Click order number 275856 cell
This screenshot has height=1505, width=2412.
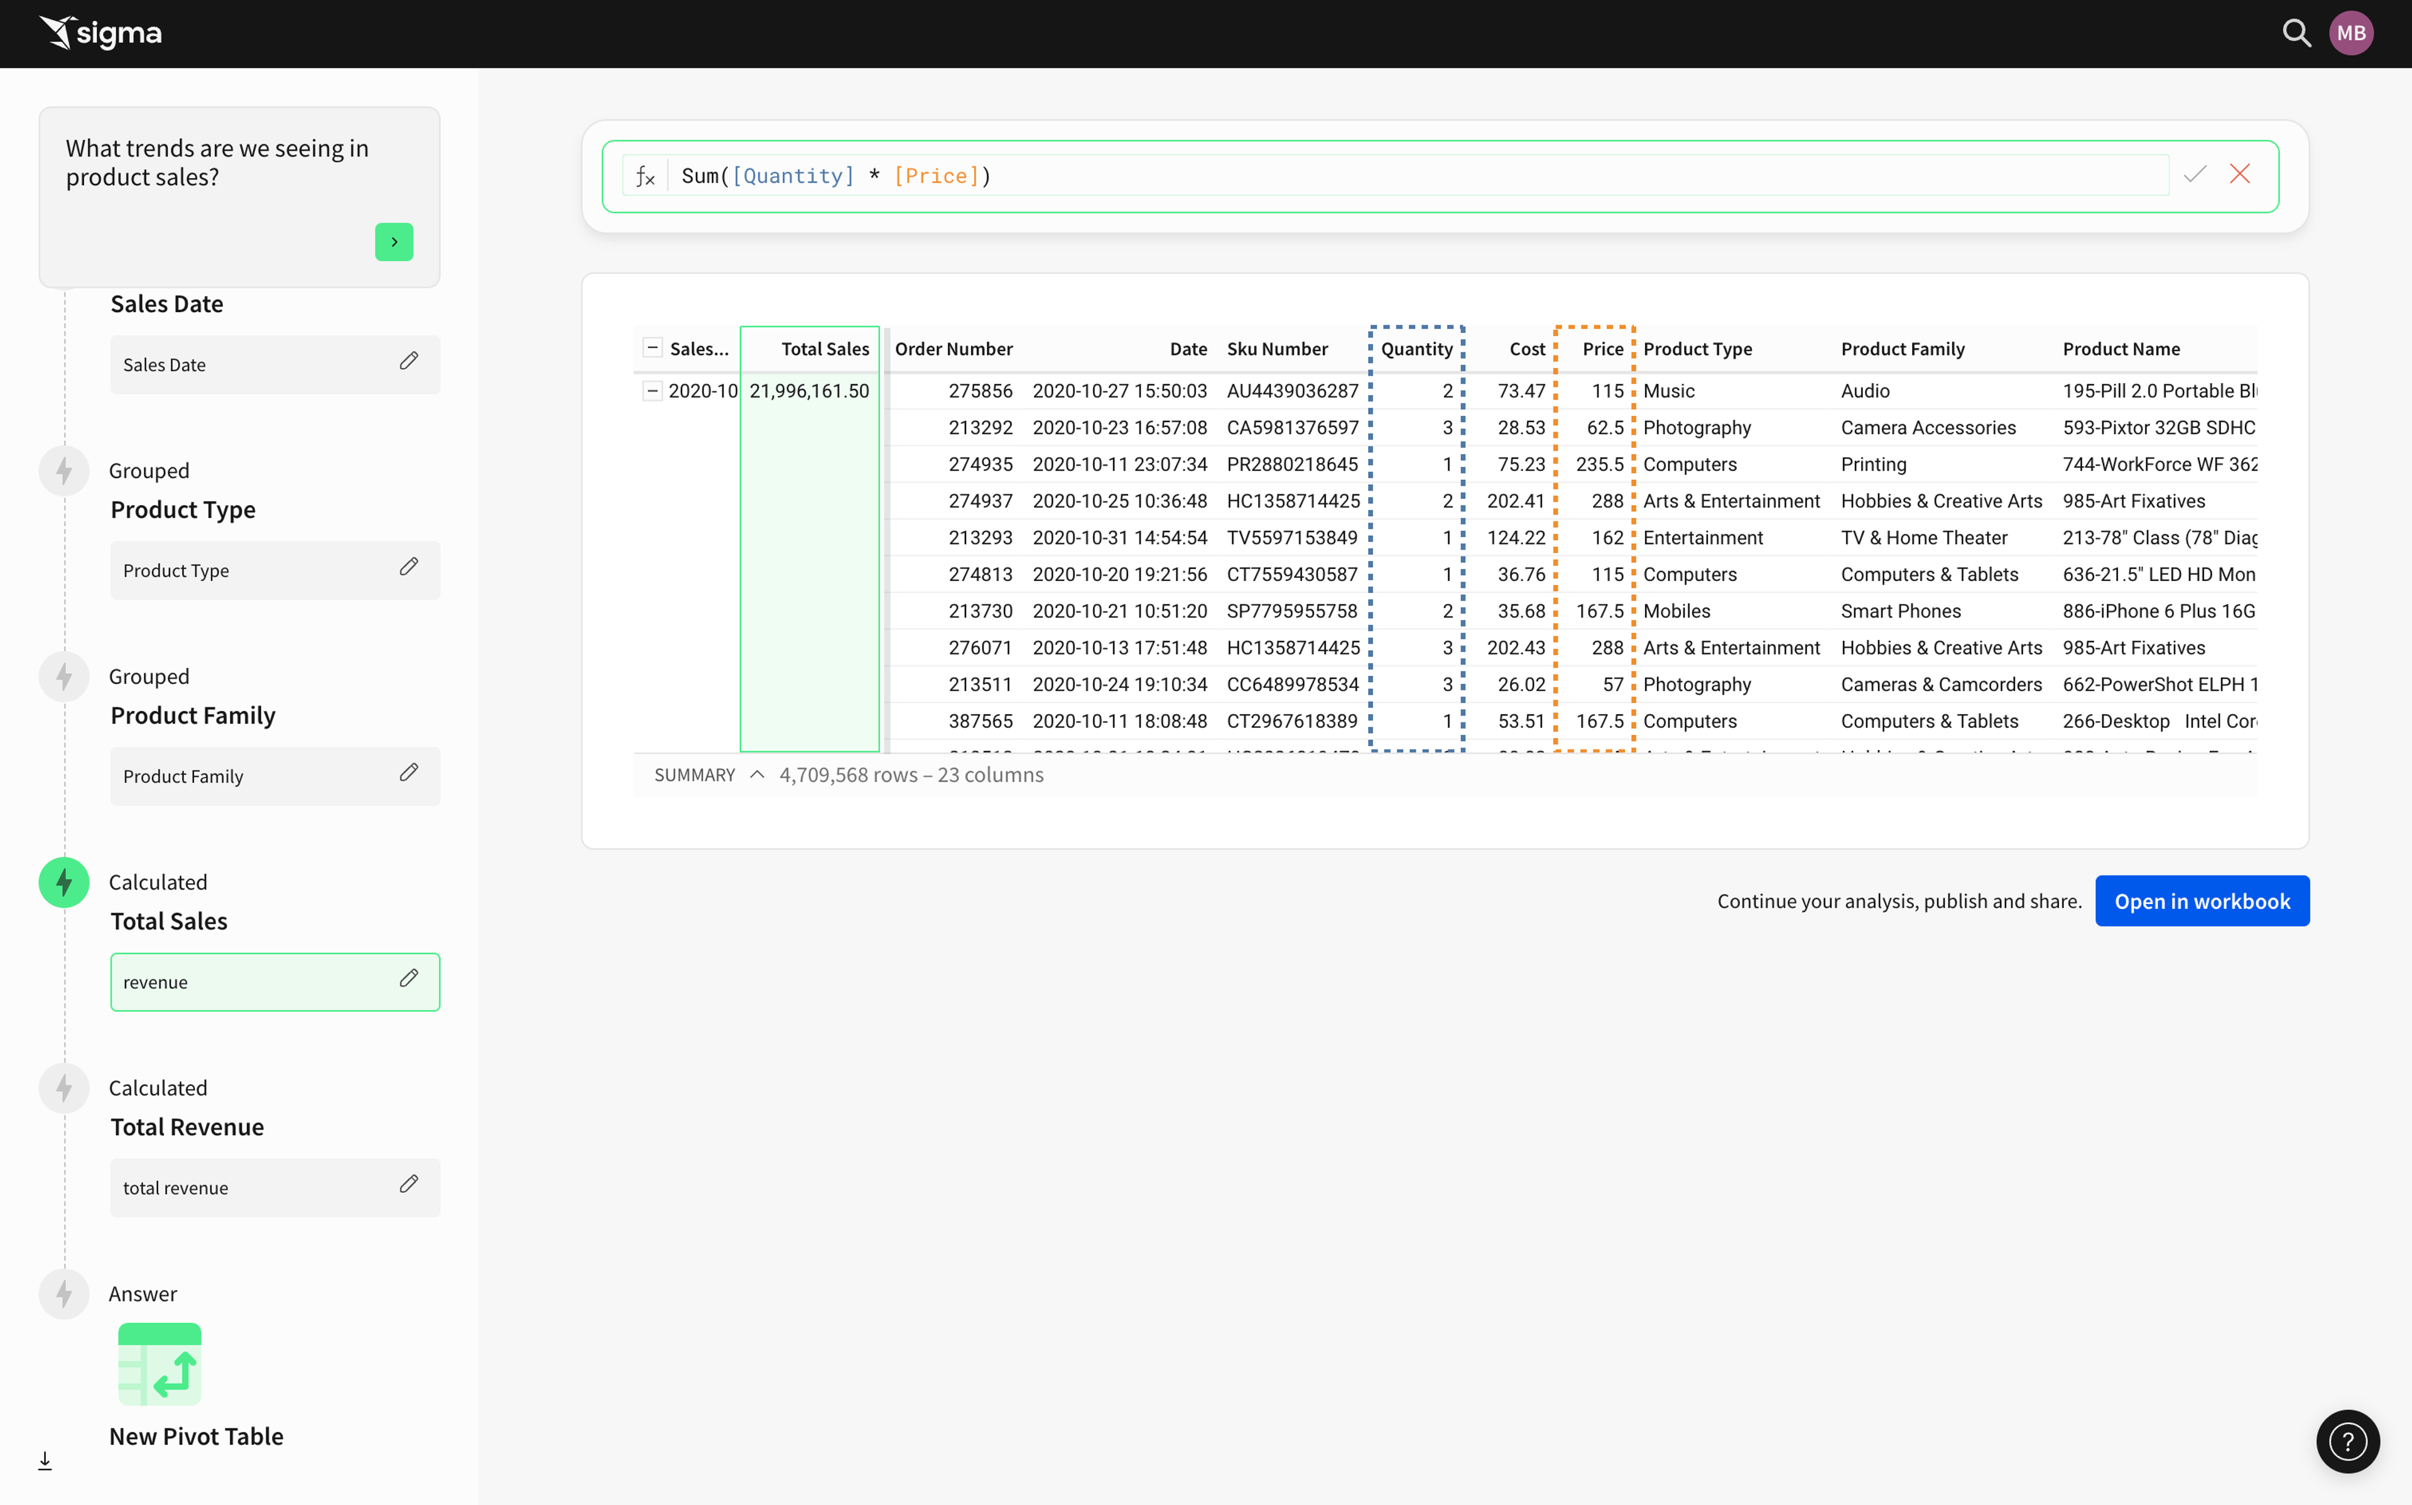[980, 391]
